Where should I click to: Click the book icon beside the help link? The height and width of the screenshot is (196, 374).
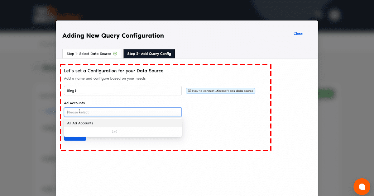[189, 91]
